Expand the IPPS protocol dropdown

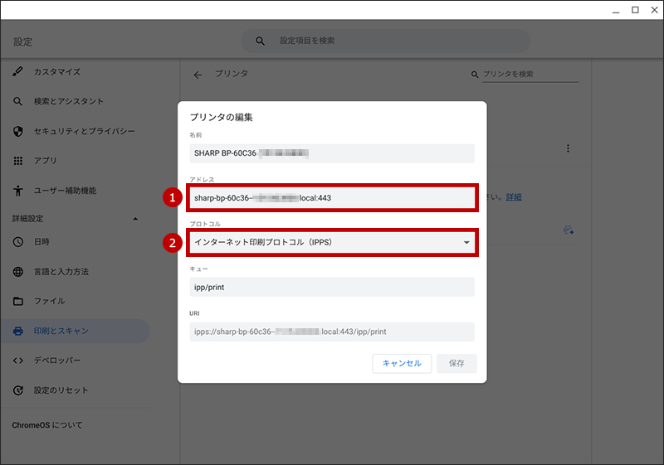tap(332, 242)
